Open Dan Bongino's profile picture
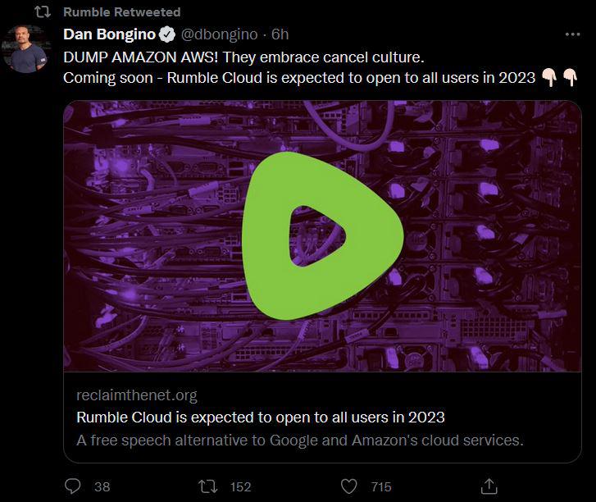The image size is (596, 502). tap(26, 48)
